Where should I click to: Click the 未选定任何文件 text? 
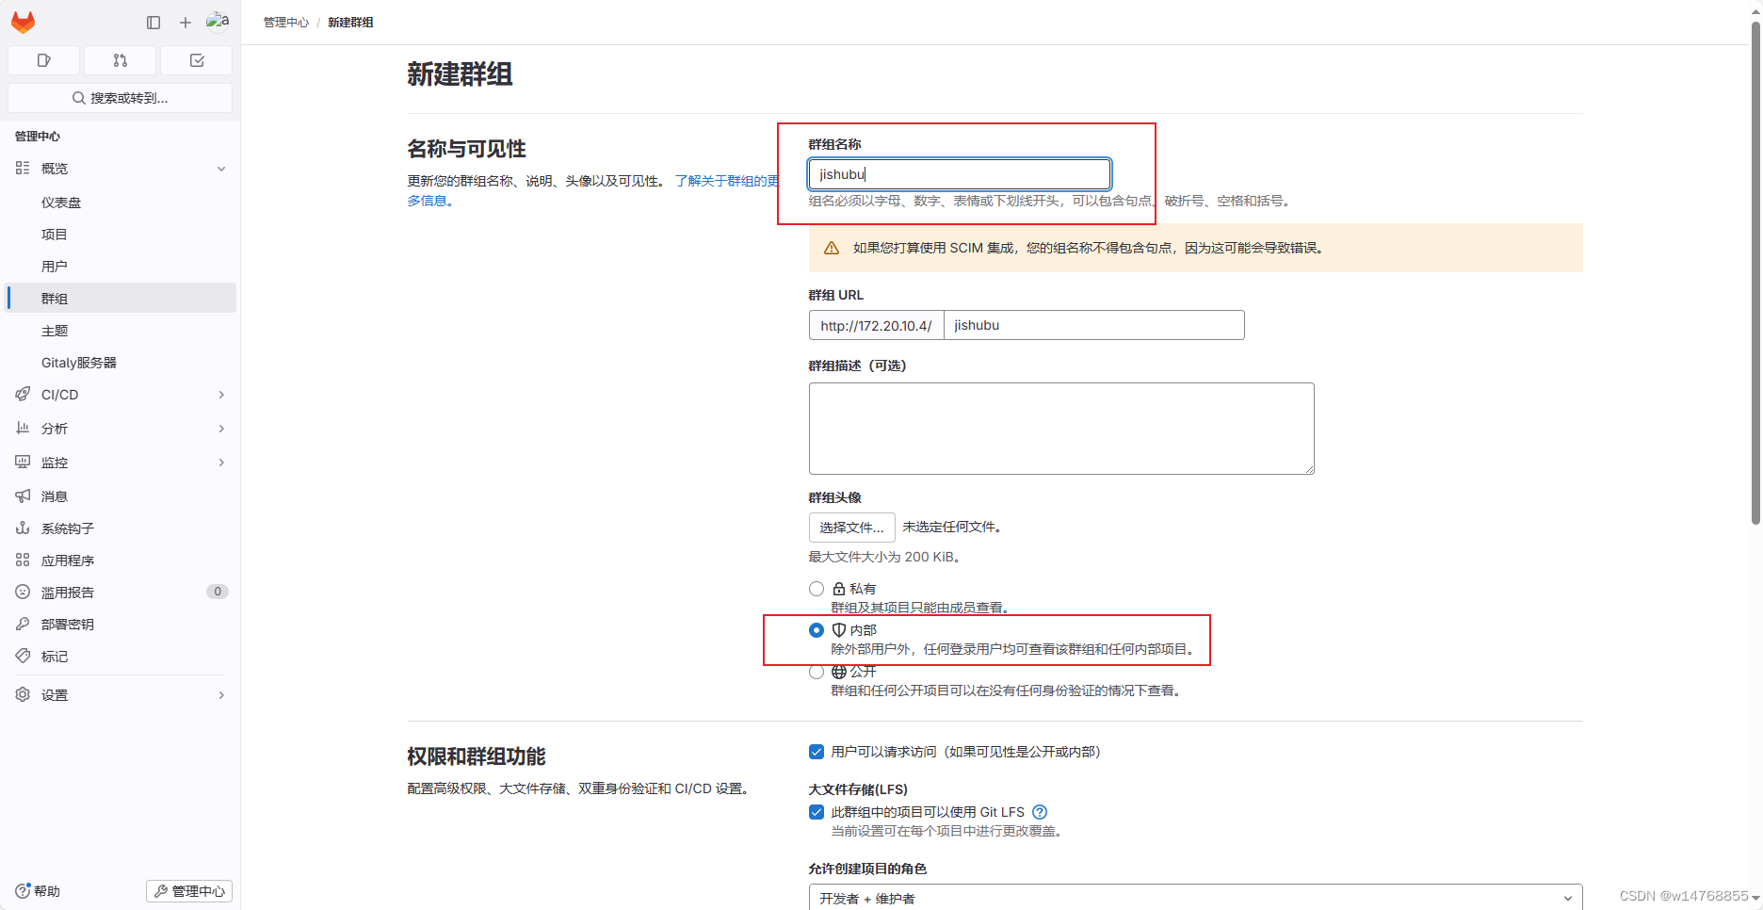pyautogui.click(x=951, y=527)
